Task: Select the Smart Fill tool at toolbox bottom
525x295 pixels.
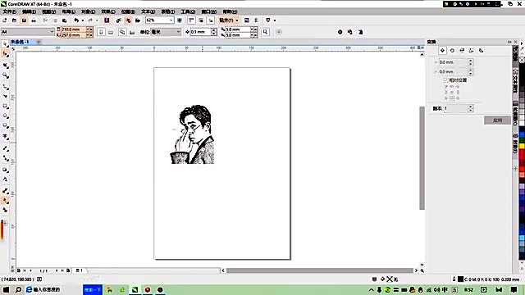Action: tap(5, 211)
